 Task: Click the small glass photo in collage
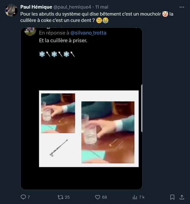58,113
